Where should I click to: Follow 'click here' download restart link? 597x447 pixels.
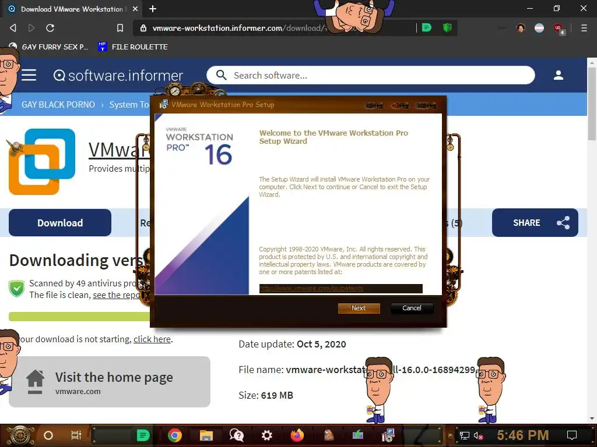click(152, 339)
